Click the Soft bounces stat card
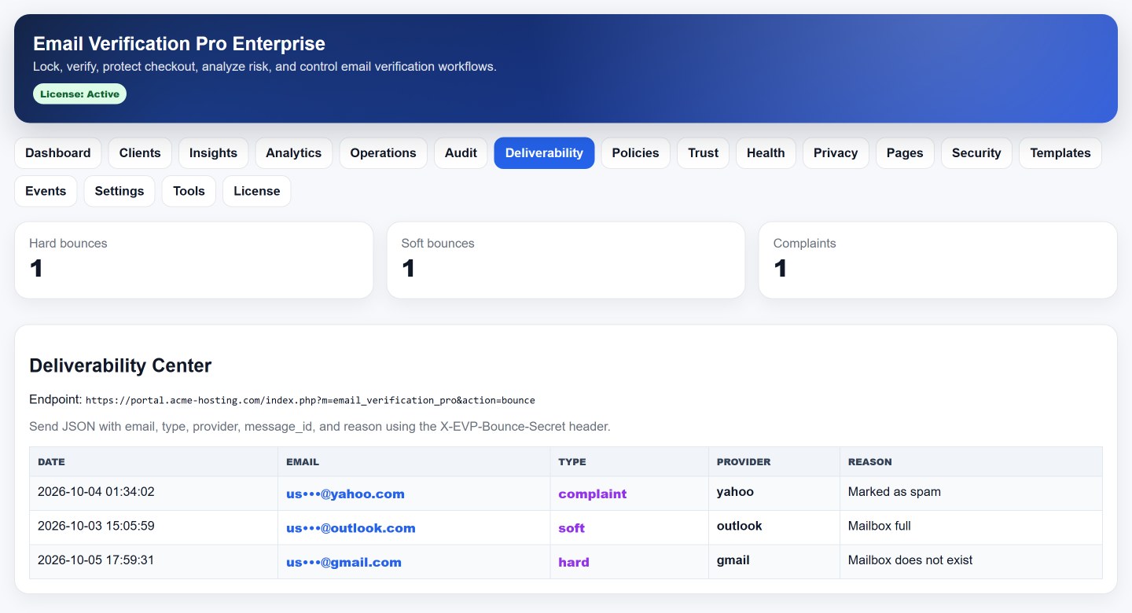1132x613 pixels. tap(566, 260)
